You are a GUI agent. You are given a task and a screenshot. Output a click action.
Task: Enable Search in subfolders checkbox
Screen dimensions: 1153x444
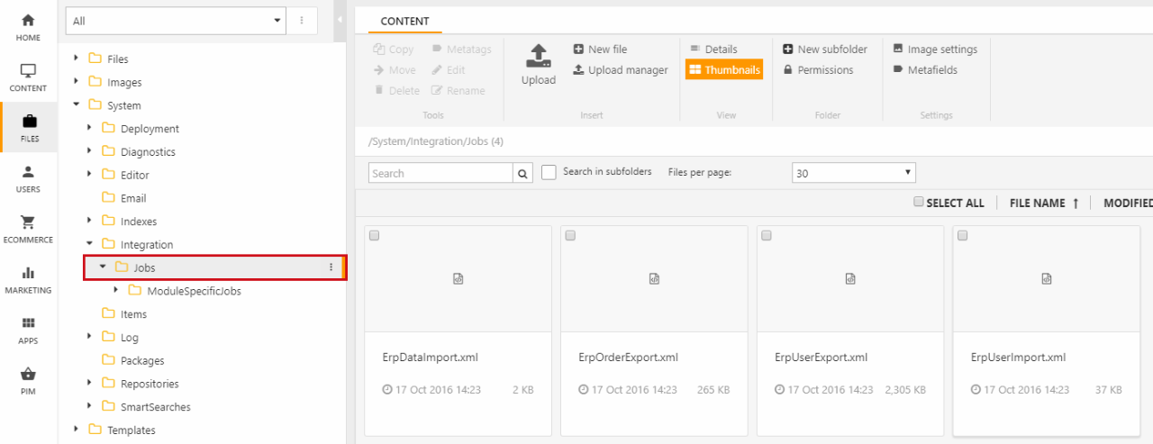[x=549, y=173]
